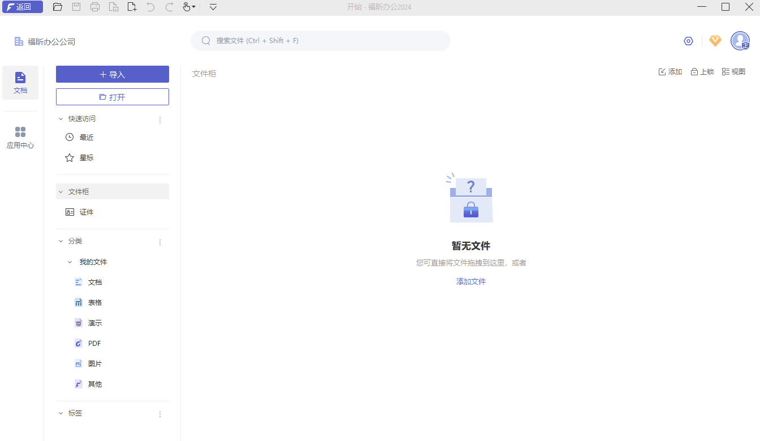Open the touch mode dropdown arrow
This screenshot has width=760, height=441.
[193, 7]
